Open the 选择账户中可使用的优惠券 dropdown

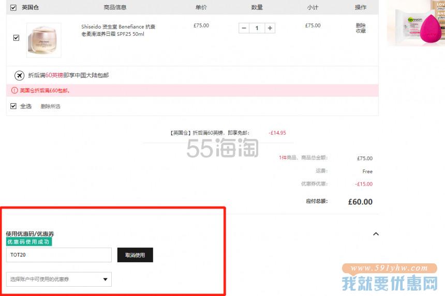click(x=59, y=279)
